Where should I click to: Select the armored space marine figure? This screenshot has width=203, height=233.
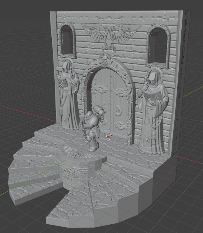92,128
